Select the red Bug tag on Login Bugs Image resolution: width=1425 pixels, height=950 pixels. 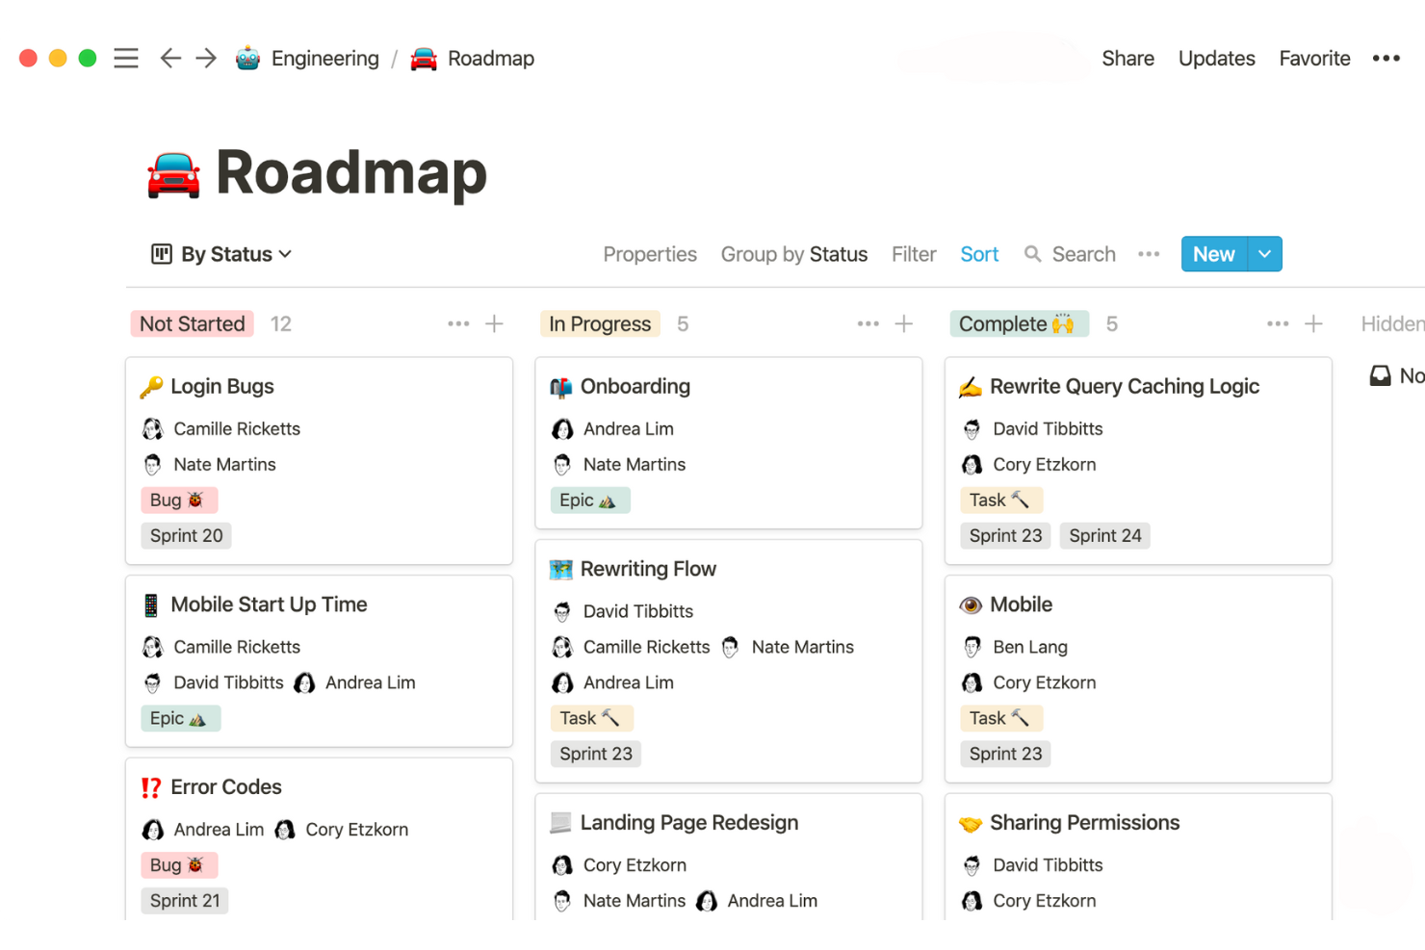pyautogui.click(x=178, y=501)
